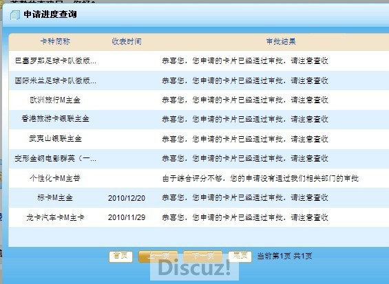This screenshot has height=284, width=389.
Task: Click the 上一页 previous page button
Action: tap(158, 256)
